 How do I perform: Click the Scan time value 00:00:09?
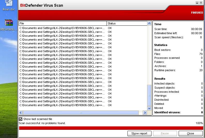196,29
